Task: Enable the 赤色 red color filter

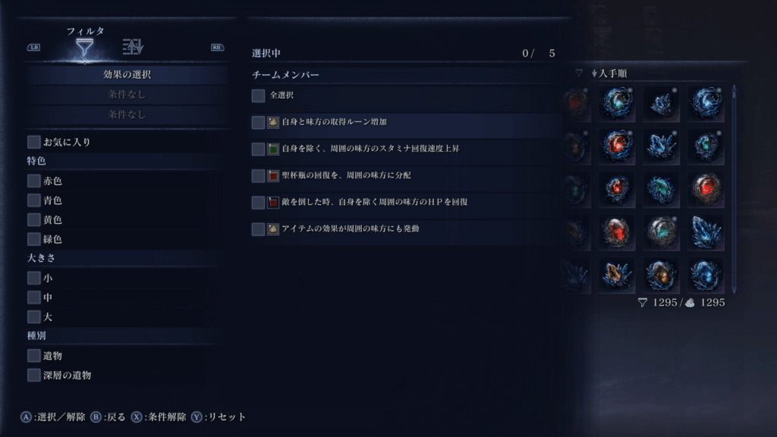Action: click(x=33, y=181)
